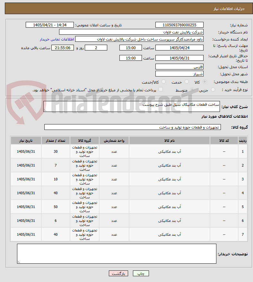Click the نام دستگاه خریدار field
Screen dimensions: 253x282
click(131, 32)
